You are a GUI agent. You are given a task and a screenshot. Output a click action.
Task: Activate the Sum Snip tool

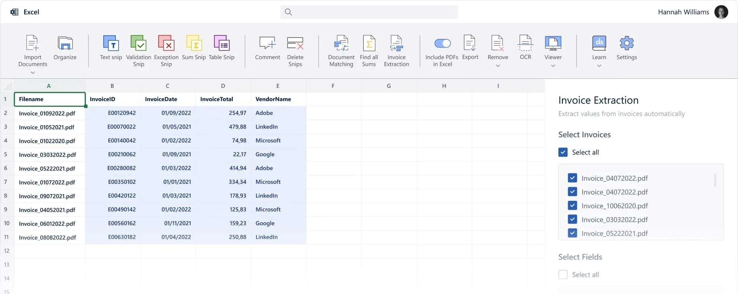(x=194, y=43)
